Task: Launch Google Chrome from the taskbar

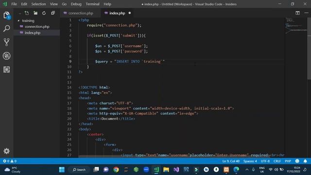Action: 116,170
